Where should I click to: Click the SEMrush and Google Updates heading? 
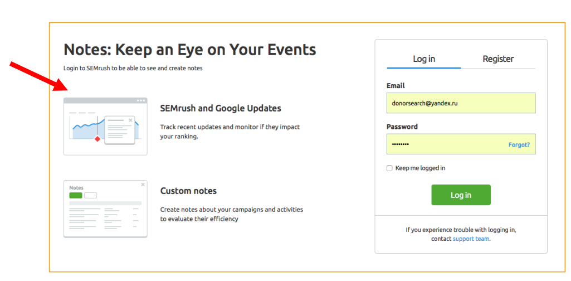point(221,108)
